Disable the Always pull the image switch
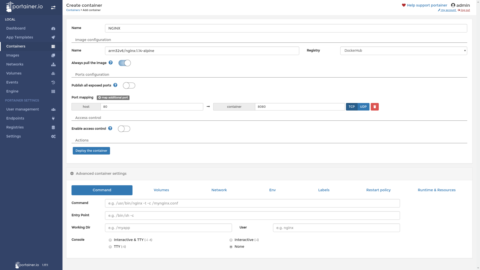The height and width of the screenshot is (270, 480). tap(124, 63)
